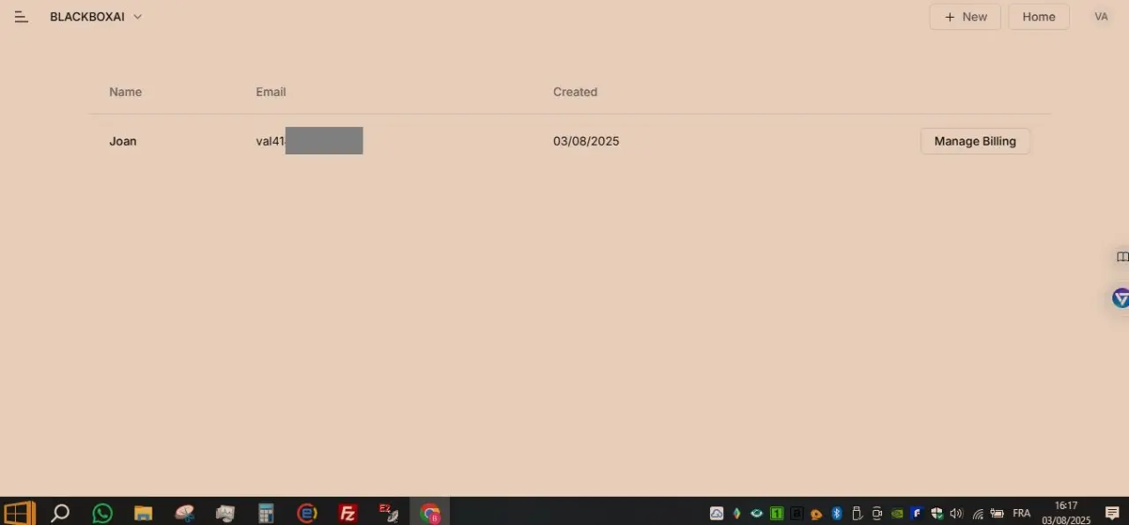Launch FileZilla from the taskbar
Viewport: 1129px width, 525px height.
pos(348,513)
